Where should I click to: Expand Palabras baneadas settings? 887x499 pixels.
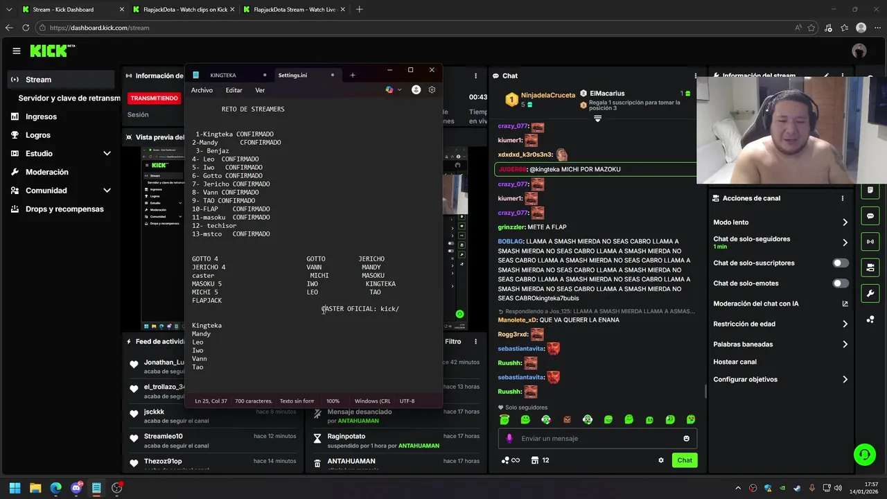click(x=845, y=344)
